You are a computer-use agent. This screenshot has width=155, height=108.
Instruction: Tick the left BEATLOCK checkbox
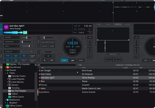(108, 54)
